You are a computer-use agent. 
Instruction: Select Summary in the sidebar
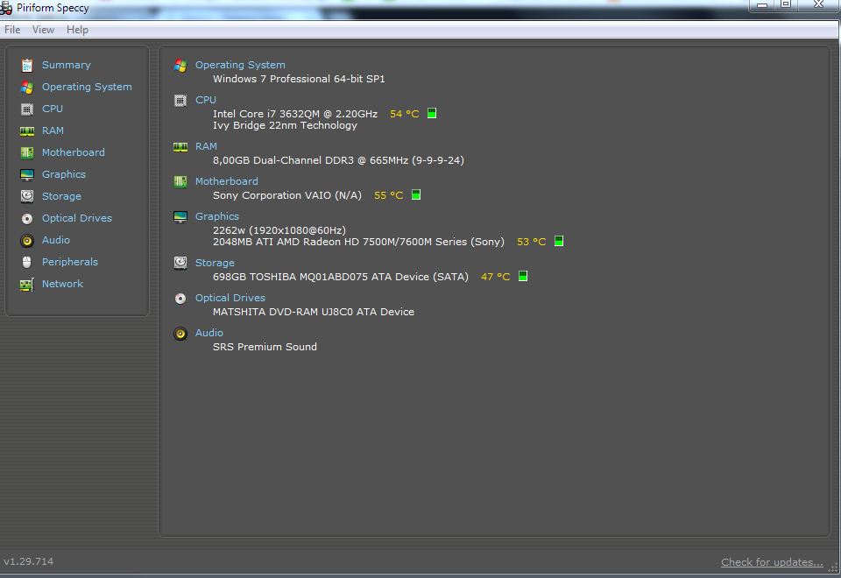tap(67, 65)
